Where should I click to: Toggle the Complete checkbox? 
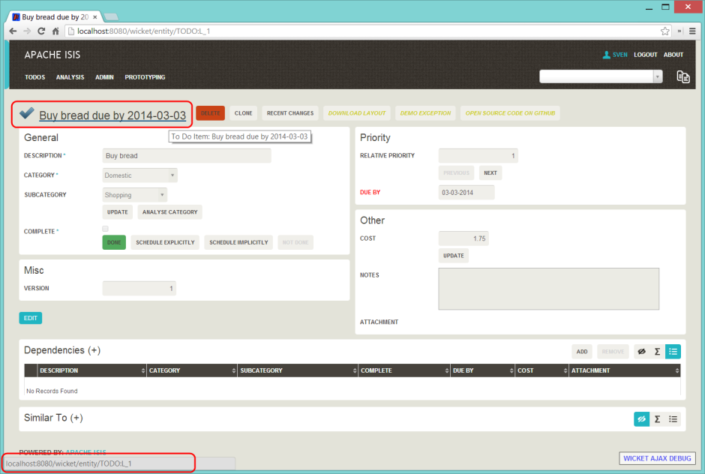pos(106,229)
